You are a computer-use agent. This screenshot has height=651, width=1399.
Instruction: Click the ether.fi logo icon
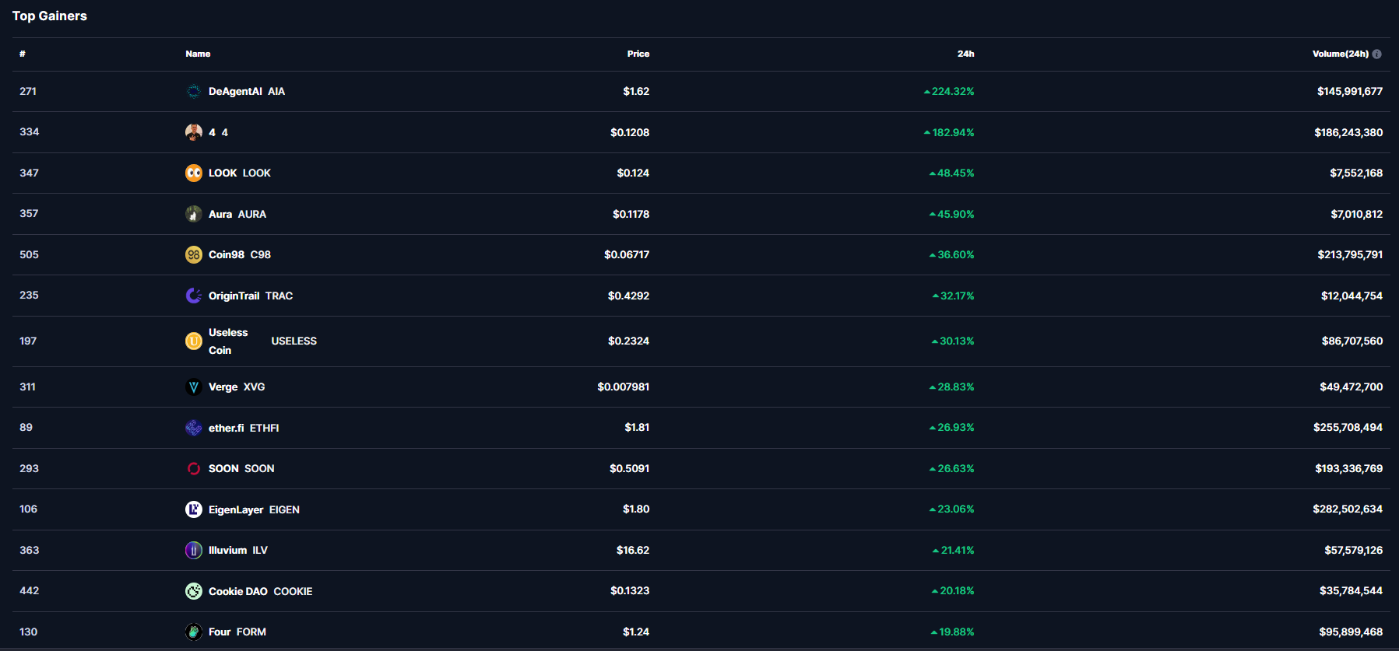coord(193,428)
